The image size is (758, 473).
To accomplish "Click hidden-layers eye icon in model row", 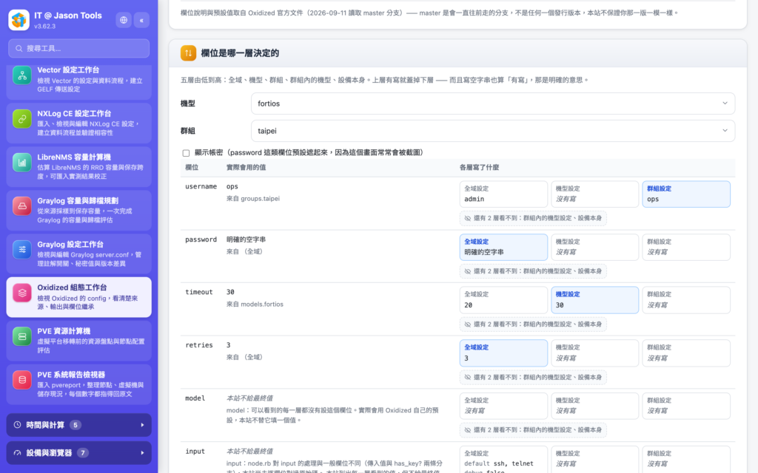I will point(468,430).
